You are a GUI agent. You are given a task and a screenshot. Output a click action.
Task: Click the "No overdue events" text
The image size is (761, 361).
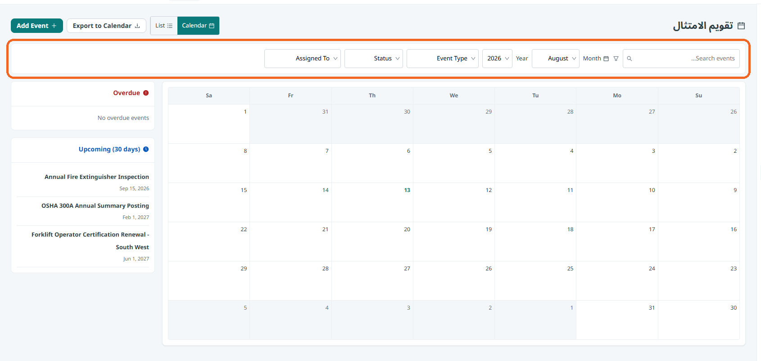[123, 118]
